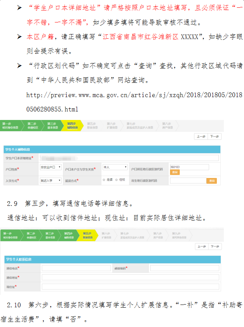Image resolution: width=244 pixels, height=327 pixels.
Task: Click 上一步 above the 学生个人辅助信息 form
Action: coord(201,137)
